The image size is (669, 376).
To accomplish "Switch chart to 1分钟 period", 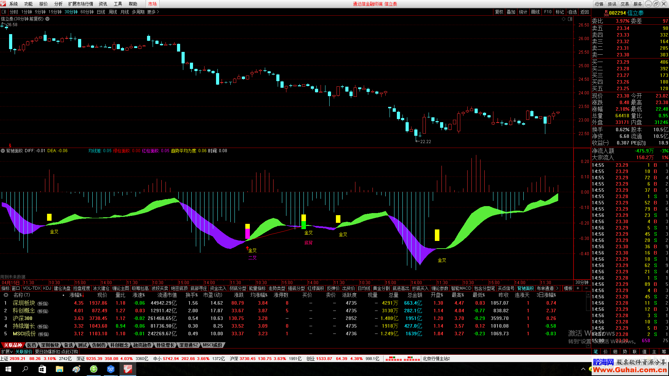I will click(26, 12).
